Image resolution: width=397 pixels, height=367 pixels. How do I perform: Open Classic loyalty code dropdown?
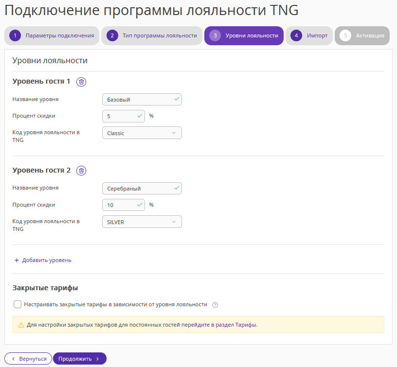pos(142,133)
